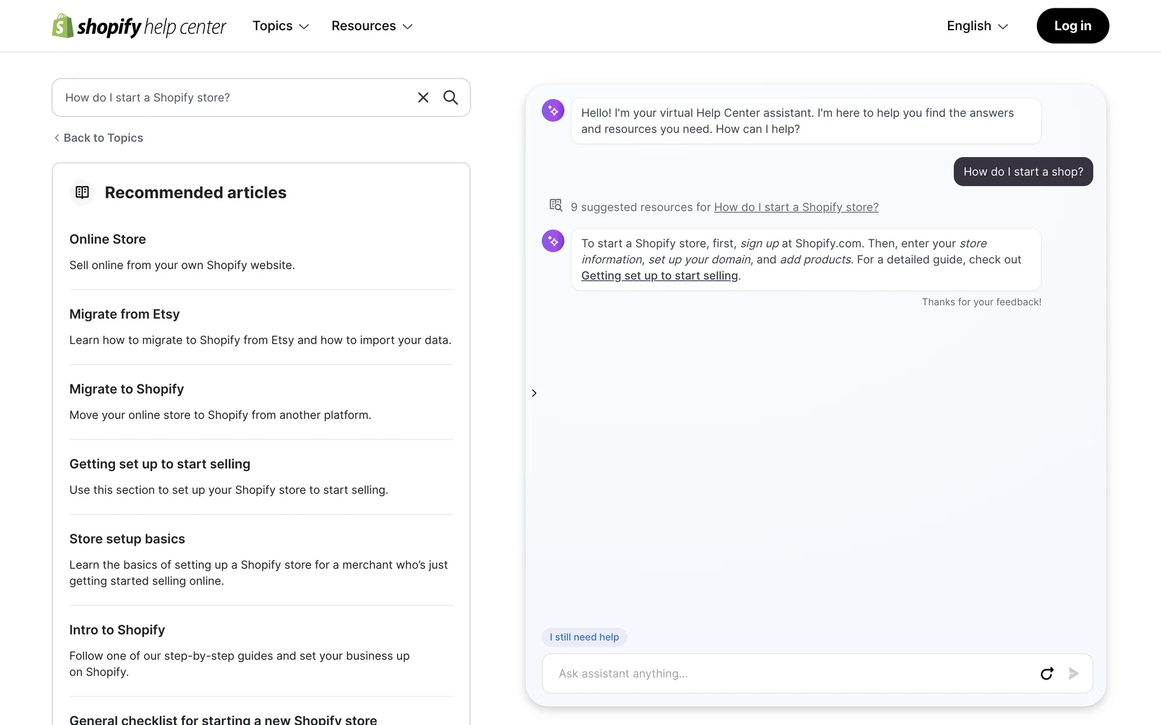
Task: Click the Shopify help center logo
Action: pyautogui.click(x=139, y=26)
